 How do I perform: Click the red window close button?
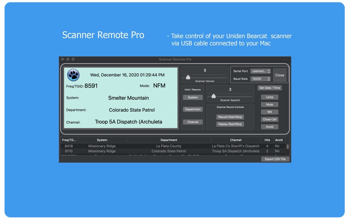(63, 59)
